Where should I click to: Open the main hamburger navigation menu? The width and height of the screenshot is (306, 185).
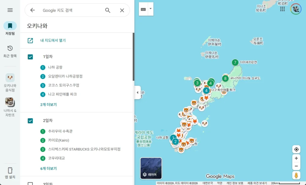(x=10, y=10)
